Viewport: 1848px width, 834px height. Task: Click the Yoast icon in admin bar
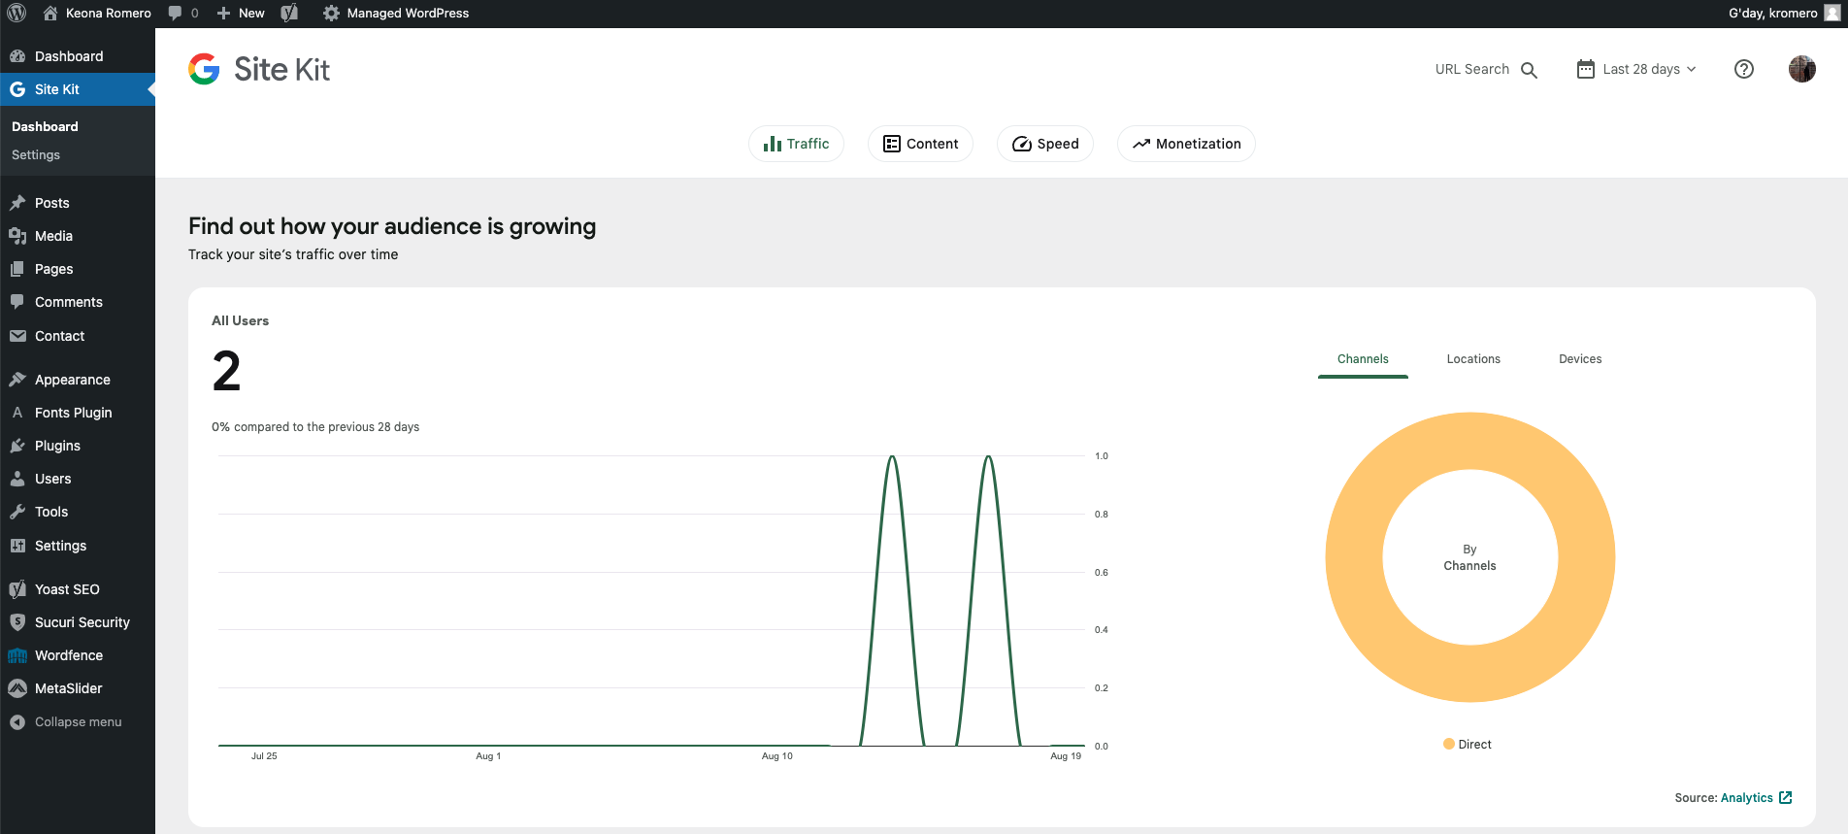coord(289,14)
